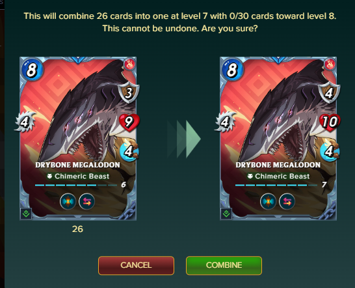Click mana cost 8 icon on level 6 card
The width and height of the screenshot is (355, 288).
[x=32, y=70]
